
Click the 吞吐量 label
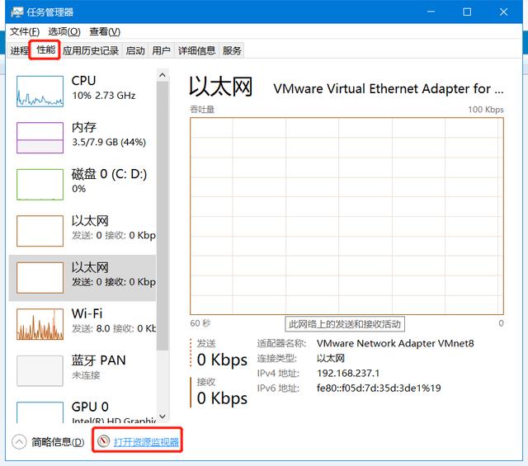[202, 110]
